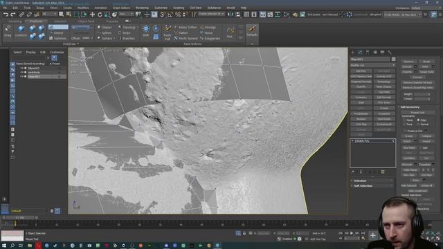Click the Select by Name icon
The image size is (443, 249).
pyautogui.click(x=69, y=15)
